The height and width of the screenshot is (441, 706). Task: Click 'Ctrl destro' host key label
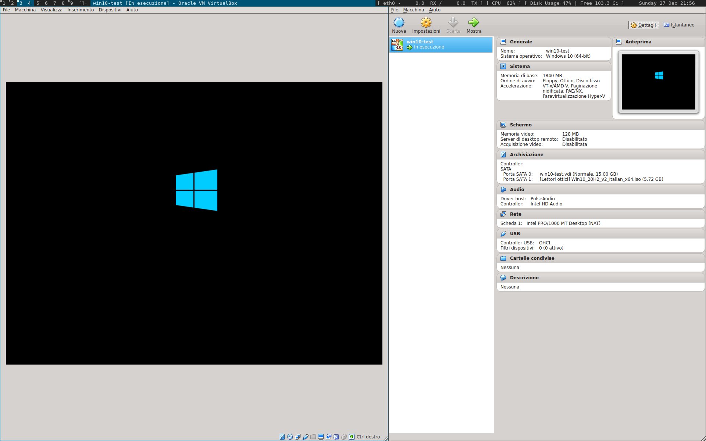tap(368, 437)
